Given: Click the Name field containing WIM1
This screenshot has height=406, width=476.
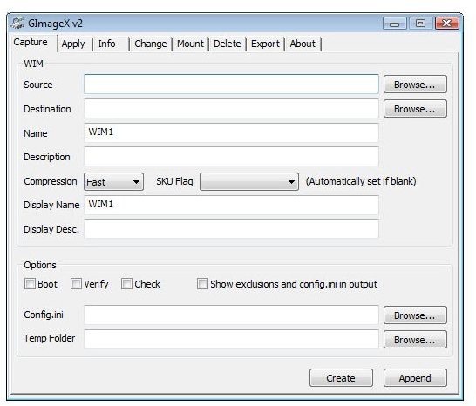Looking at the screenshot, I should click(x=231, y=132).
